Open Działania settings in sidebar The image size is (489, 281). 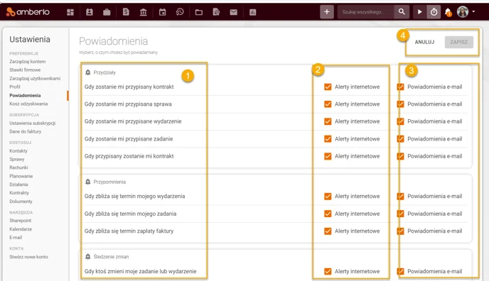coord(18,184)
